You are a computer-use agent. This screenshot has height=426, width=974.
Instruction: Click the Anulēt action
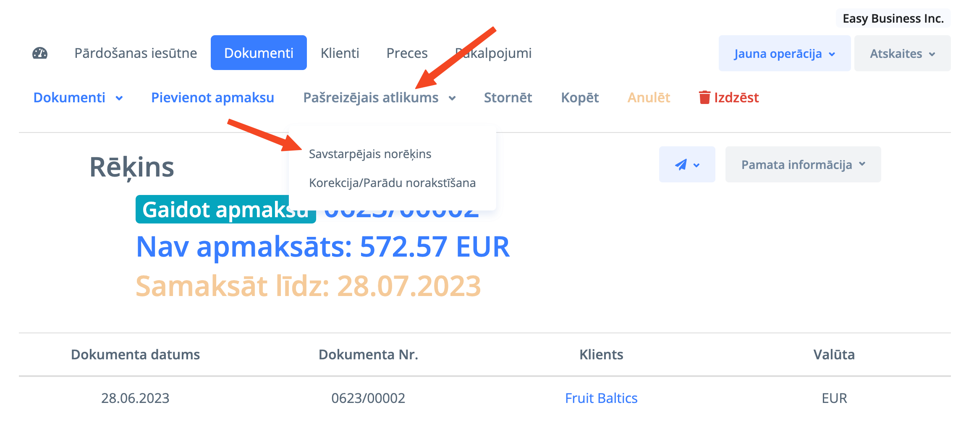pos(649,98)
